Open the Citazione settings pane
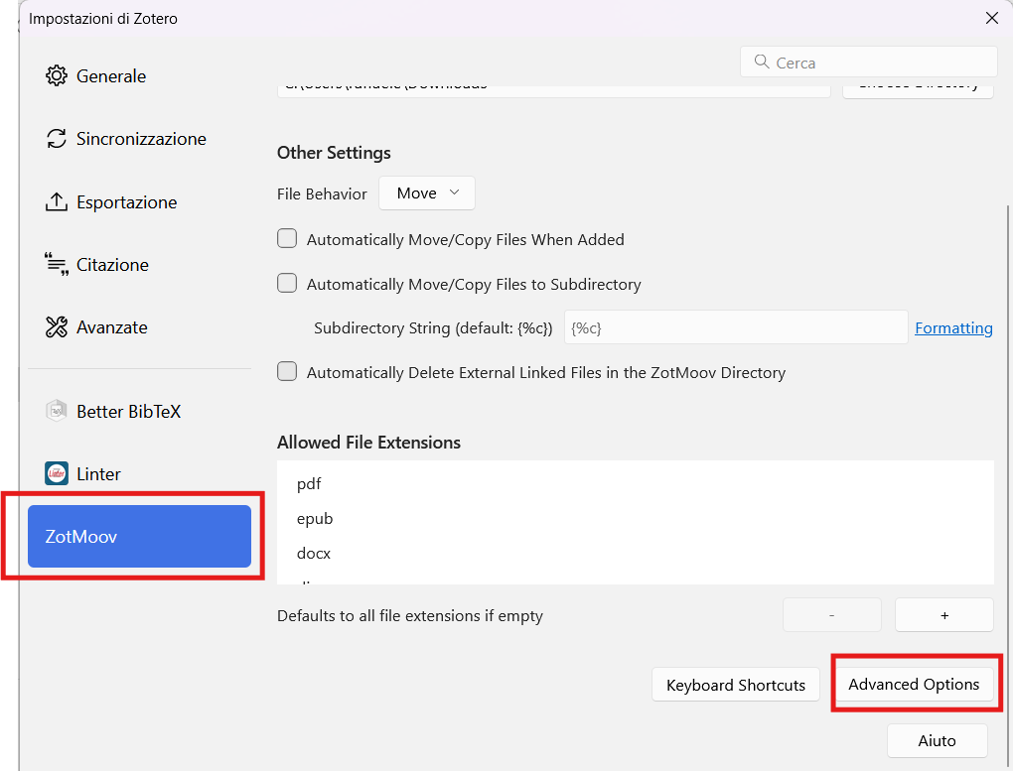The image size is (1013, 771). tap(139, 265)
